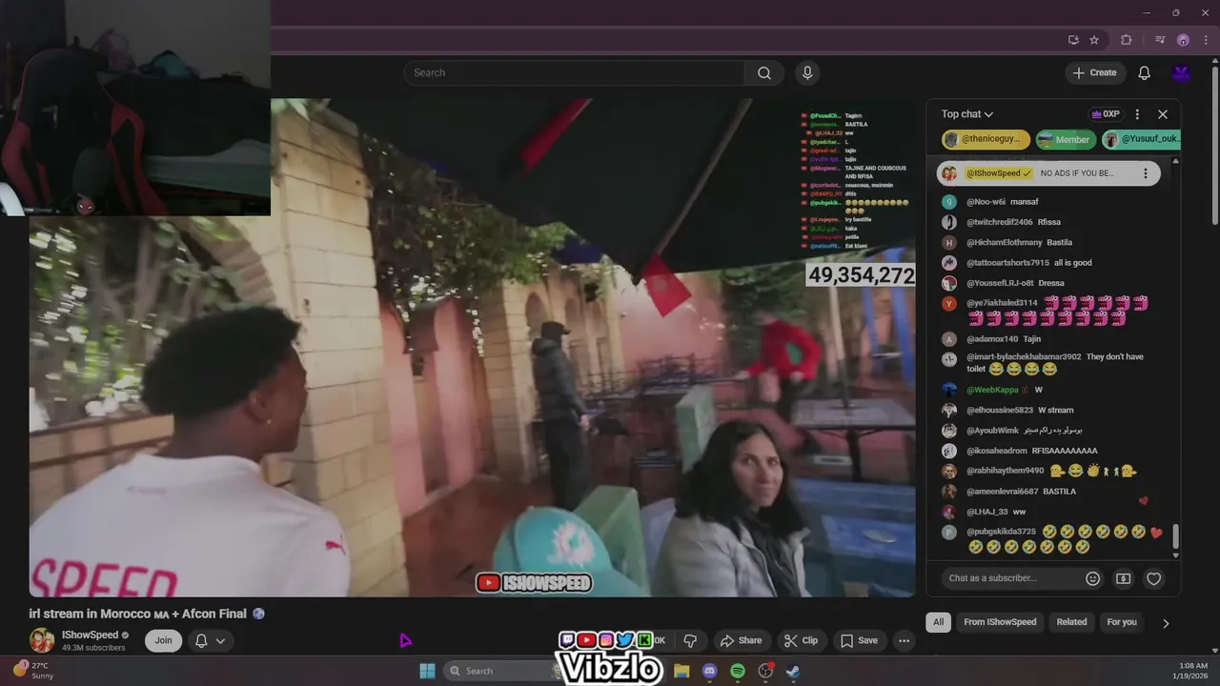Click @WeebKappa chat username
This screenshot has height=686, width=1220.
[992, 390]
